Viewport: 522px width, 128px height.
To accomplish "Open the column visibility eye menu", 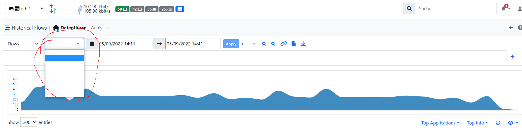I will coord(513,123).
